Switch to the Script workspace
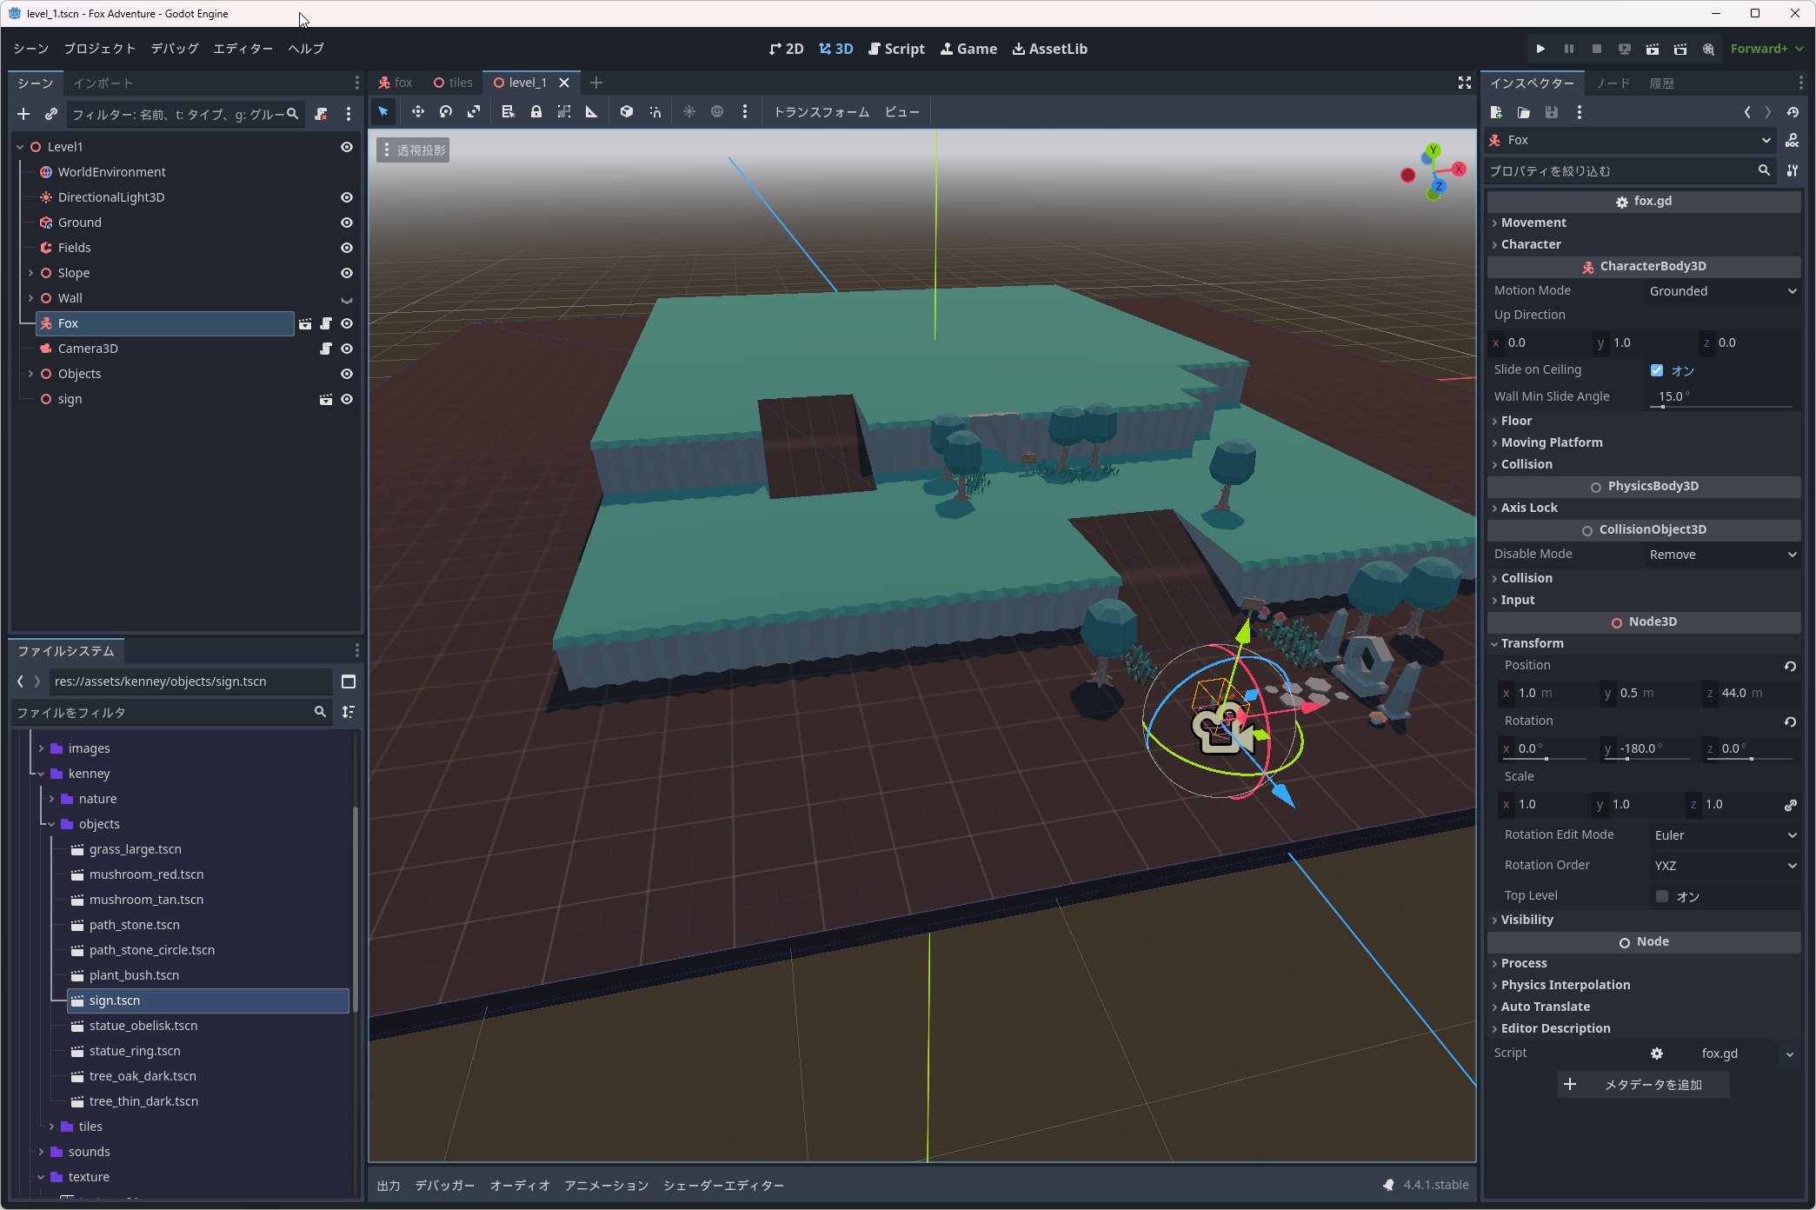 coord(896,50)
